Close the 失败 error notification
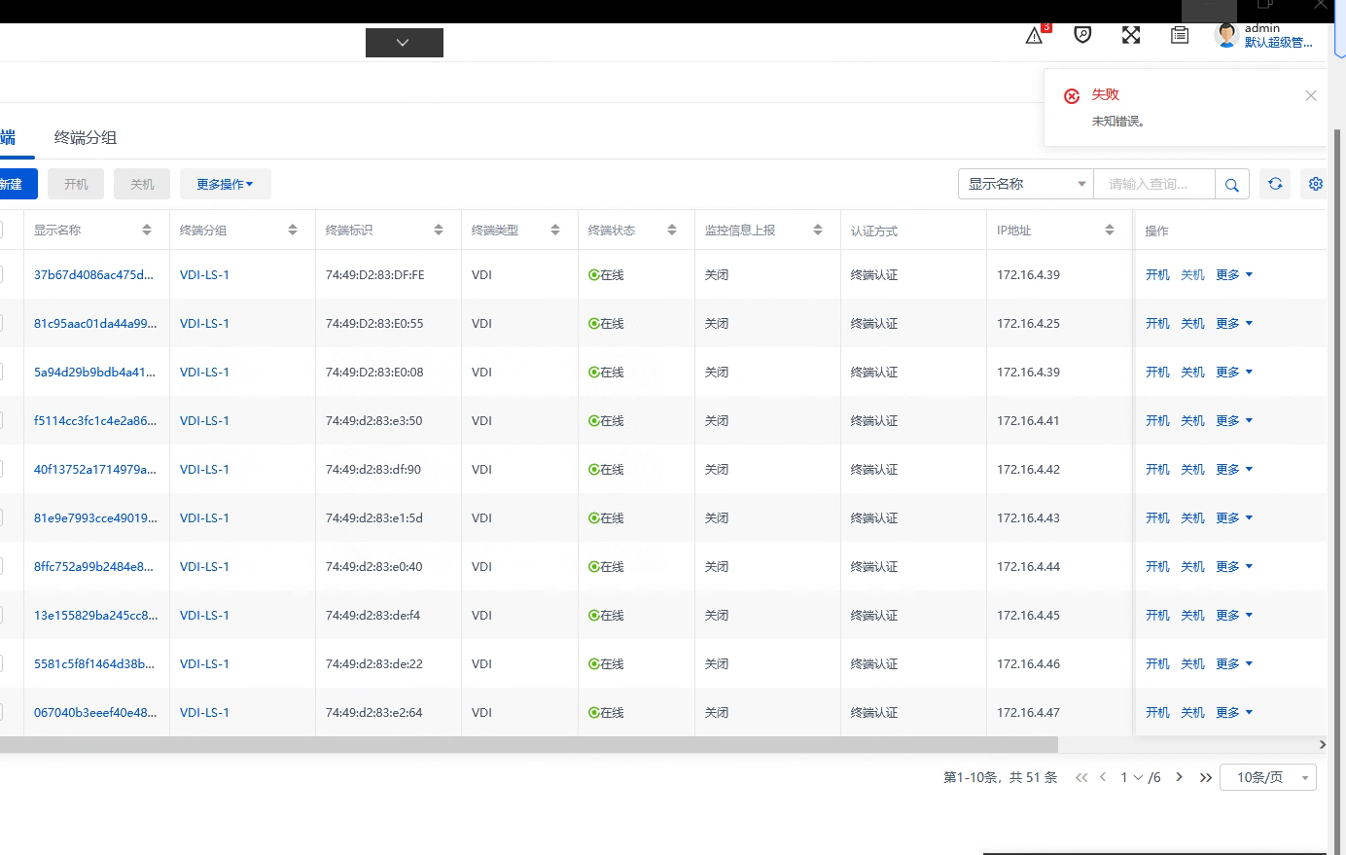 click(1311, 95)
